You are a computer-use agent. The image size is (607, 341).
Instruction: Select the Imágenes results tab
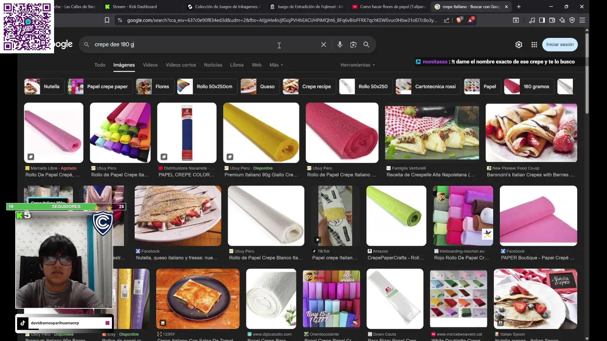click(x=124, y=65)
